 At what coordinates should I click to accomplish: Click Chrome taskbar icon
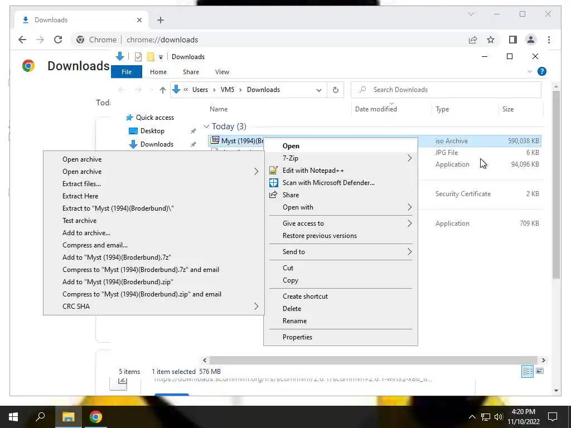[x=95, y=417]
